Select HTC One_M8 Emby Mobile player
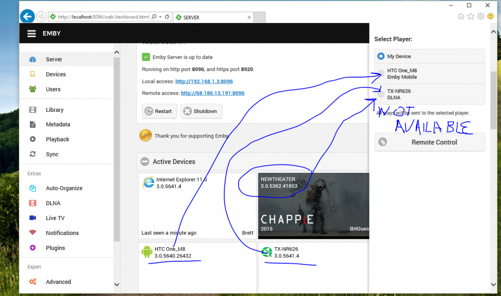The image size is (501, 296). (x=381, y=74)
